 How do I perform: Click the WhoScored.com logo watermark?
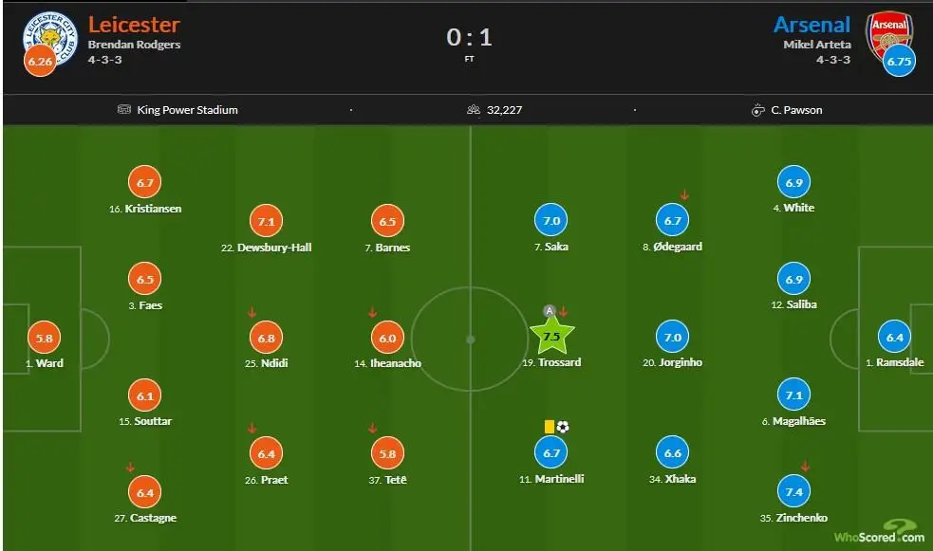point(880,531)
